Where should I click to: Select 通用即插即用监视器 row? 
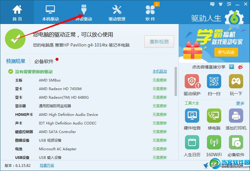pos(91,106)
